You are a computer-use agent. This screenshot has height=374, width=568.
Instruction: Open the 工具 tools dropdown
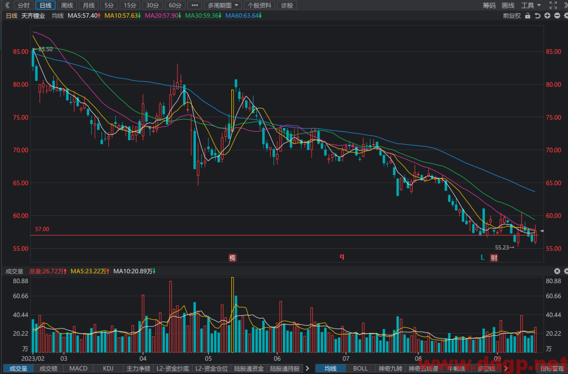coord(531,5)
